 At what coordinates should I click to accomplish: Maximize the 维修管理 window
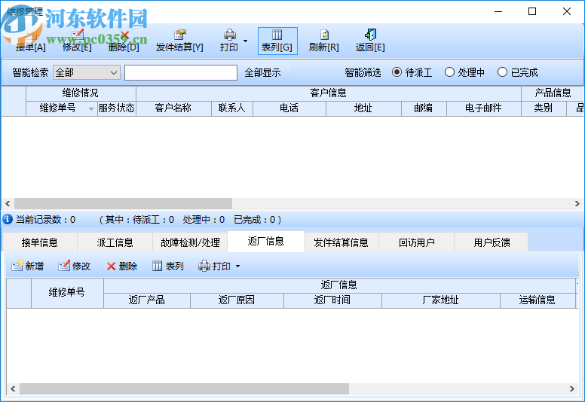532,11
